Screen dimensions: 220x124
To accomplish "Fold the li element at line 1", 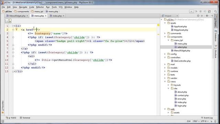I will click(x=13, y=26).
